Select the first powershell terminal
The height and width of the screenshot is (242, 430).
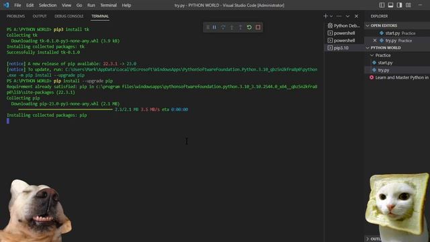[x=344, y=33]
